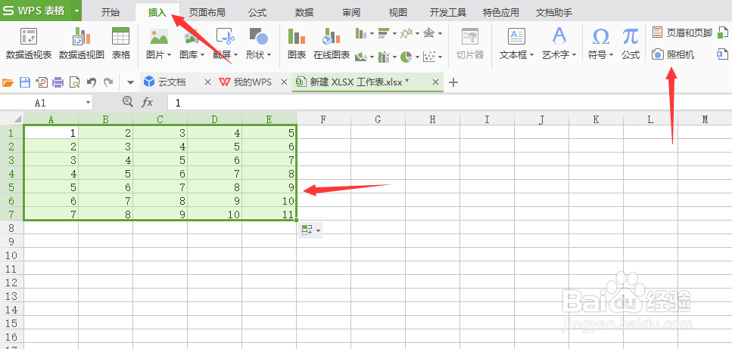This screenshot has width=732, height=349.
Task: Switch to the 开始 ribbon tab
Action: (111, 13)
